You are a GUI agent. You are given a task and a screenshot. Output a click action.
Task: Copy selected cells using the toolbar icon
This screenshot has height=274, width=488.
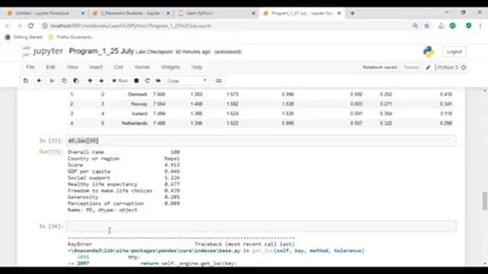click(x=64, y=81)
